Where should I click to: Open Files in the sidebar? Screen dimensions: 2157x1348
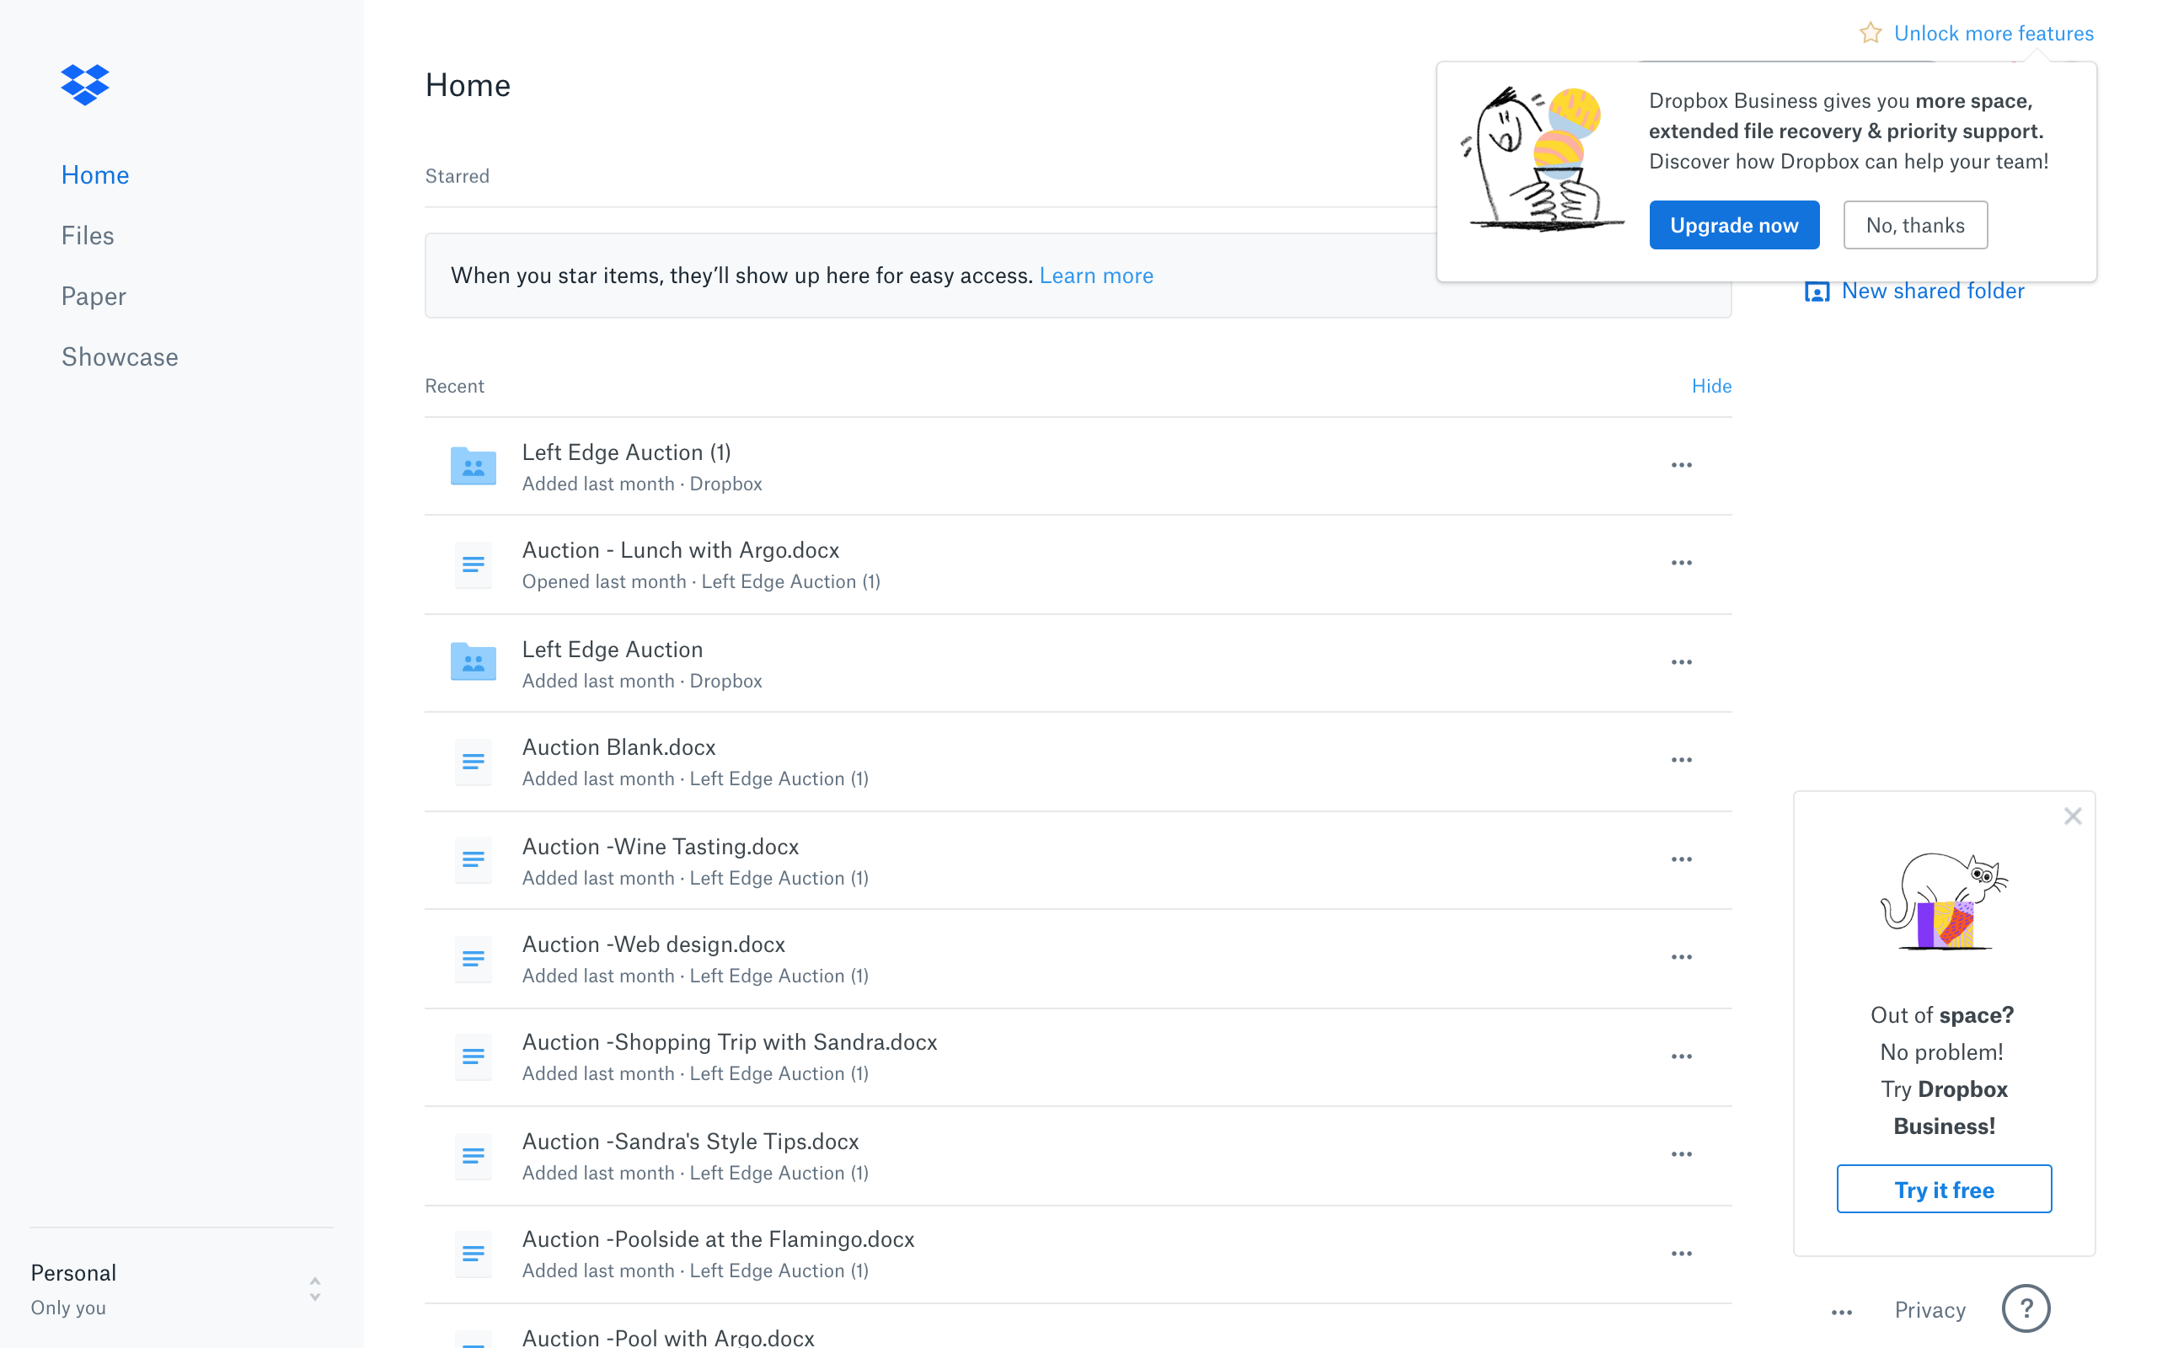[88, 235]
